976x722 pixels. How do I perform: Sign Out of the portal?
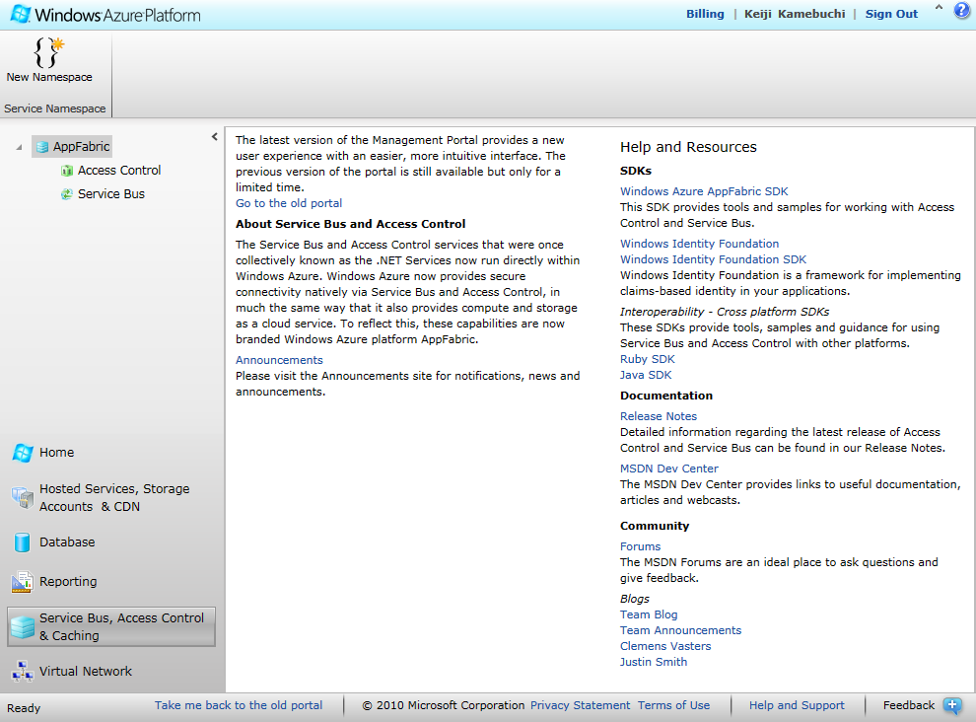coord(891,14)
